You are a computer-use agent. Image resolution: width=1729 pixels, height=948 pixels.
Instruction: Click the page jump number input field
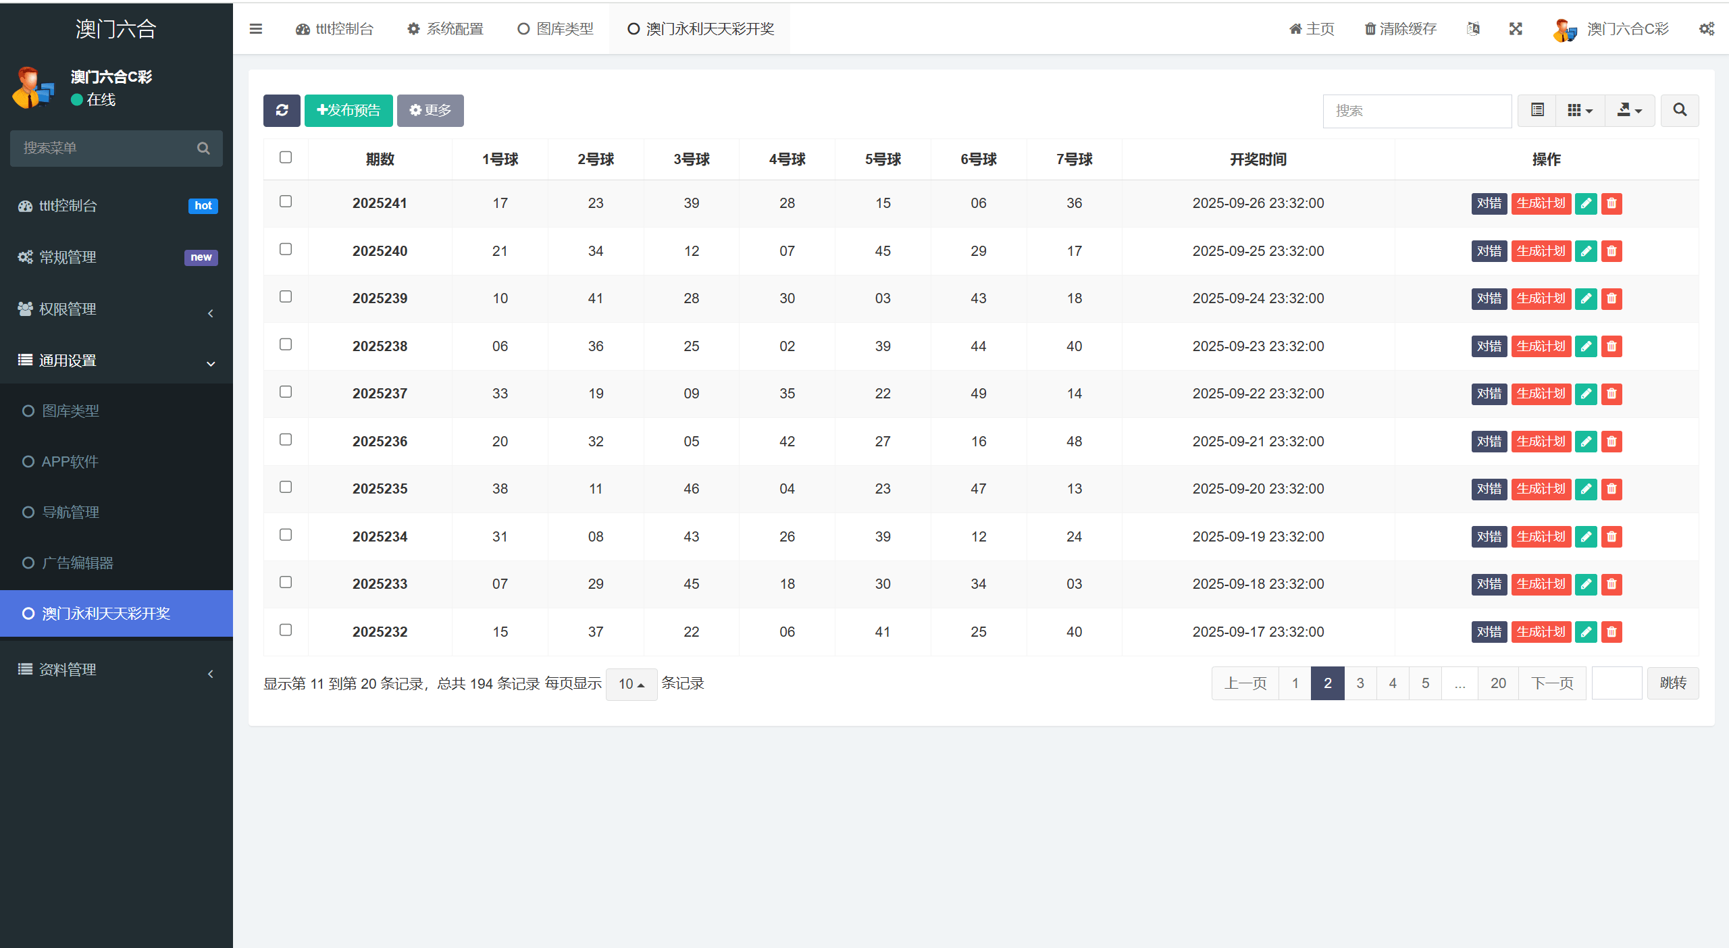click(1616, 683)
